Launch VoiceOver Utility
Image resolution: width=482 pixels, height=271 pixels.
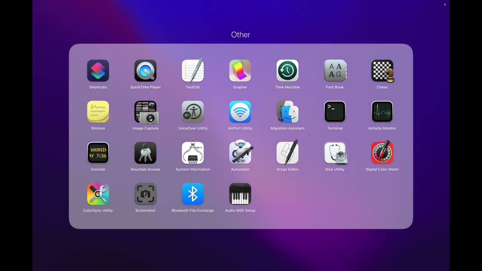[x=193, y=112]
